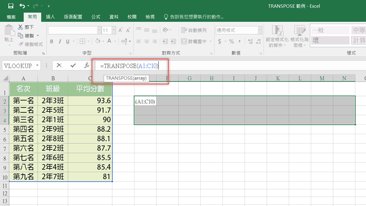The height and width of the screenshot is (206, 366).
Task: Open the 插入 (Insert) ribbon tab
Action: 51,17
